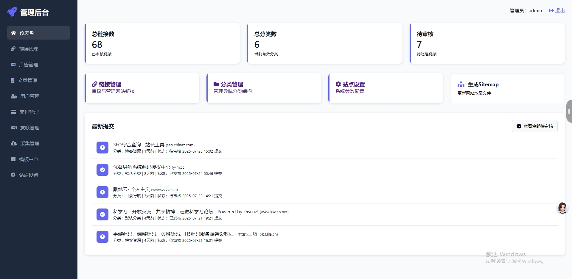
Task: Click the published check icon on 优著导航系统源码授权中心
Action: point(102,170)
